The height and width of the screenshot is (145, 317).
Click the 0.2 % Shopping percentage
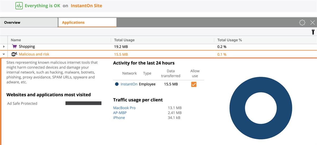click(222, 47)
